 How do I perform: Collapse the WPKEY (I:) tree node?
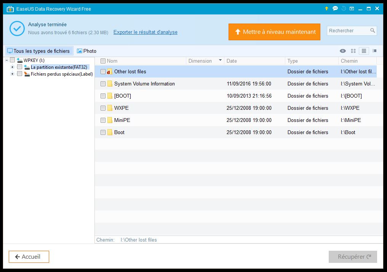tap(6, 60)
